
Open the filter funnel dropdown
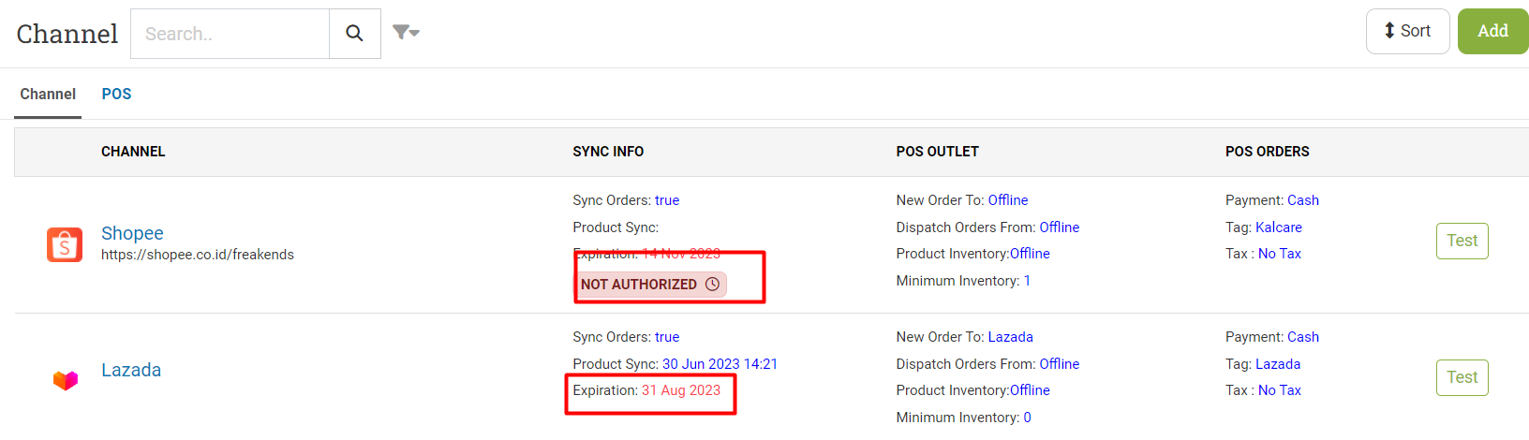tap(406, 33)
